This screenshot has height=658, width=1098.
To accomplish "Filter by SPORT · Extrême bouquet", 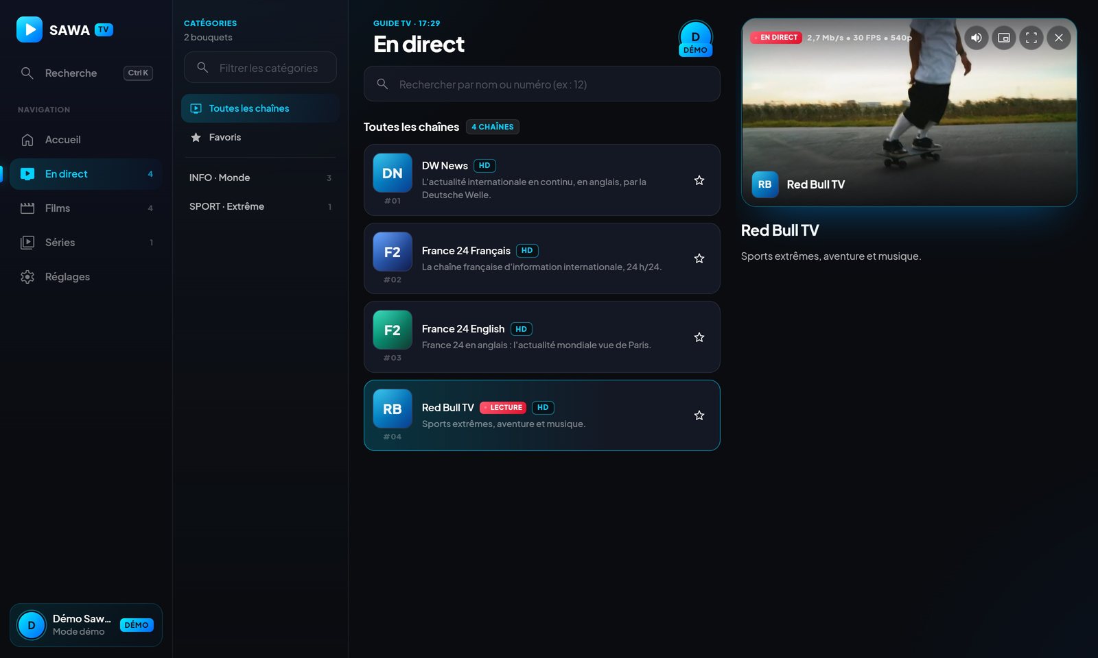I will coord(260,206).
